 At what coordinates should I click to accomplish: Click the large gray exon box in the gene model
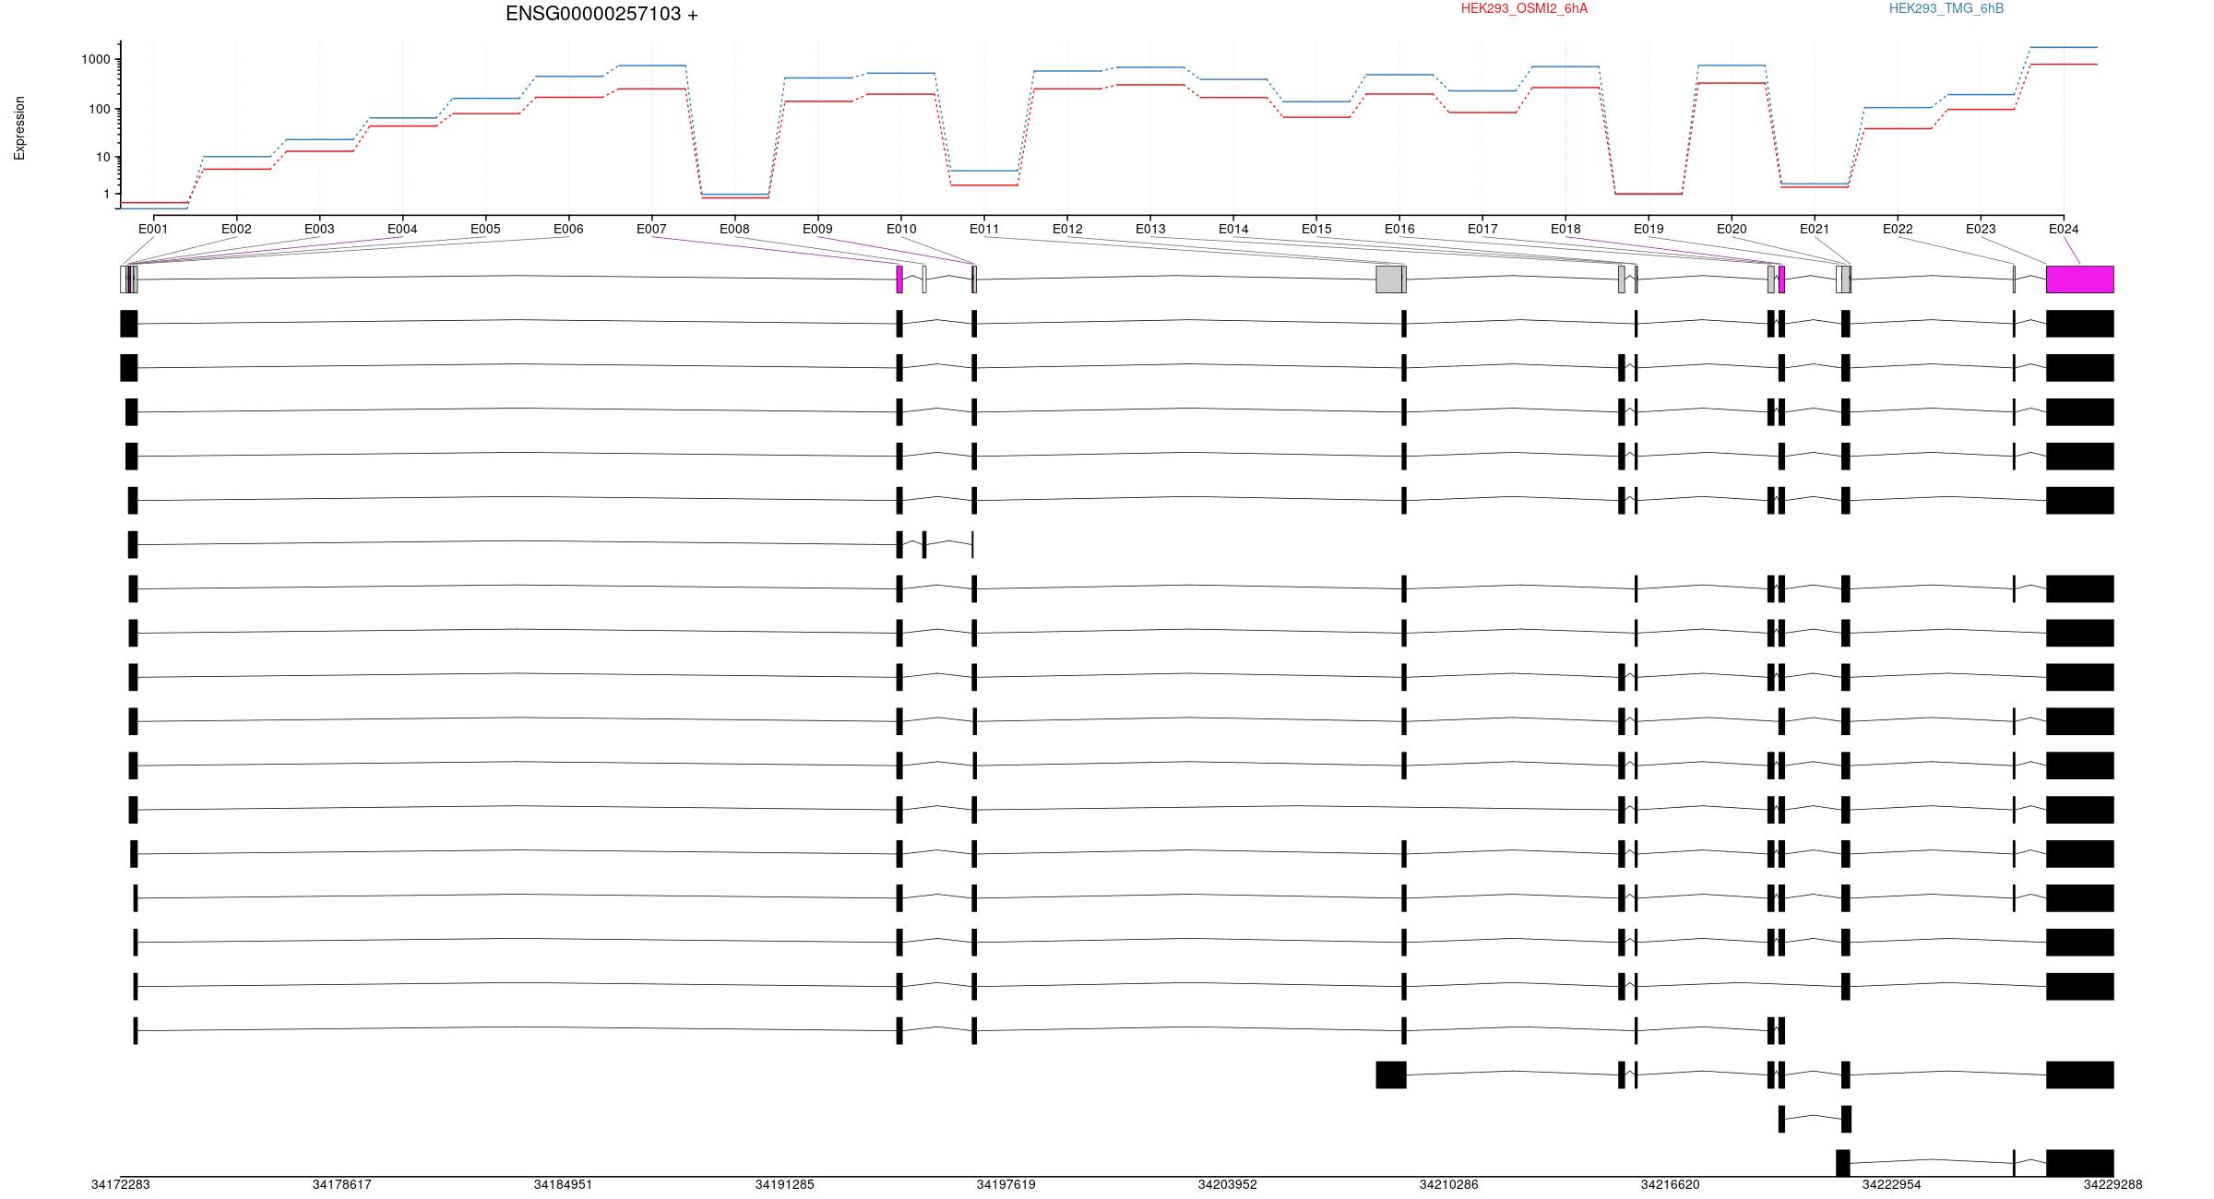pyautogui.click(x=1389, y=279)
